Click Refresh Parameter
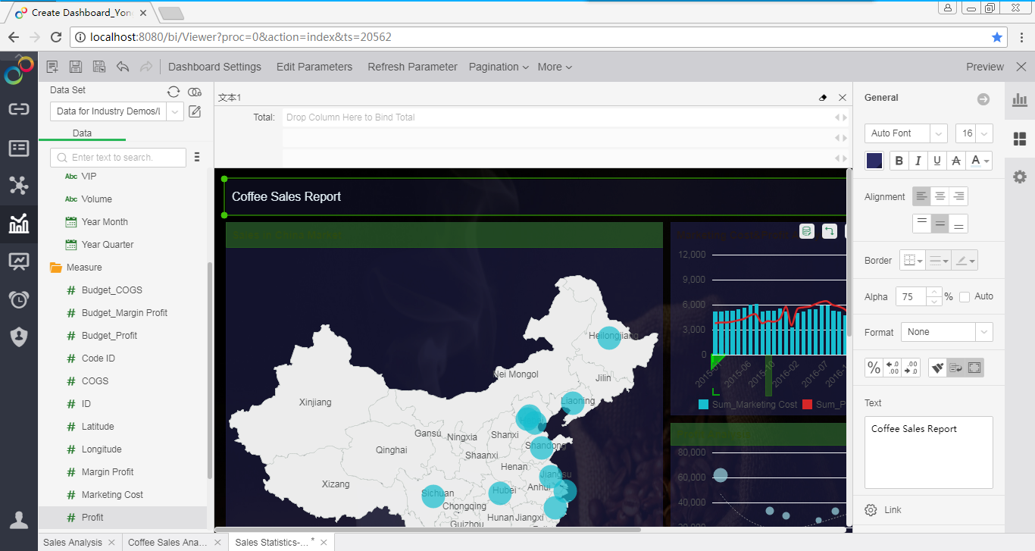This screenshot has width=1035, height=551. (412, 67)
